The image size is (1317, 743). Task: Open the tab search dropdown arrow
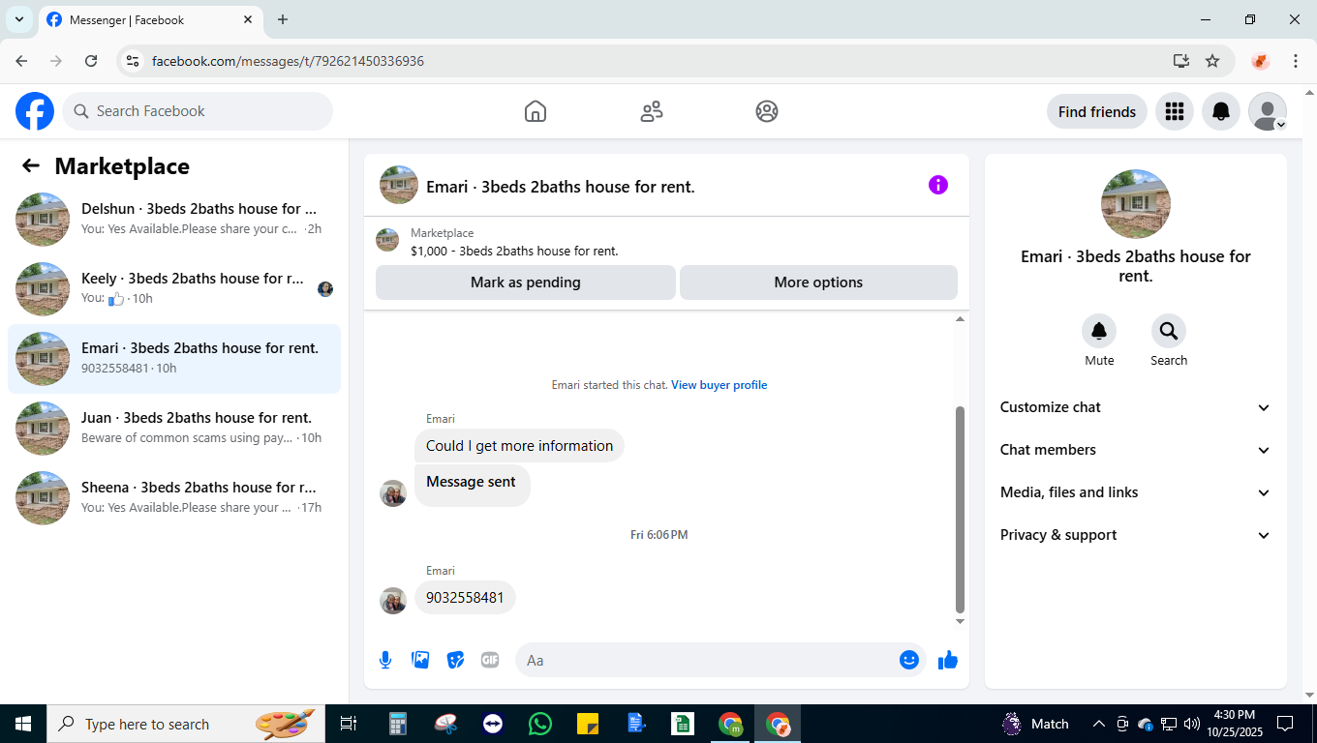pyautogui.click(x=18, y=19)
